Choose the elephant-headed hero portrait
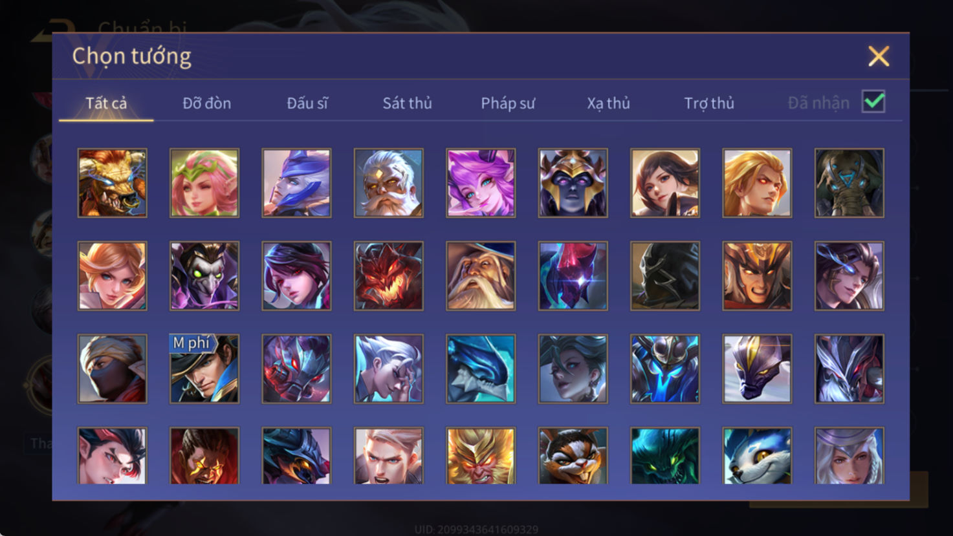This screenshot has height=536, width=953. [849, 183]
